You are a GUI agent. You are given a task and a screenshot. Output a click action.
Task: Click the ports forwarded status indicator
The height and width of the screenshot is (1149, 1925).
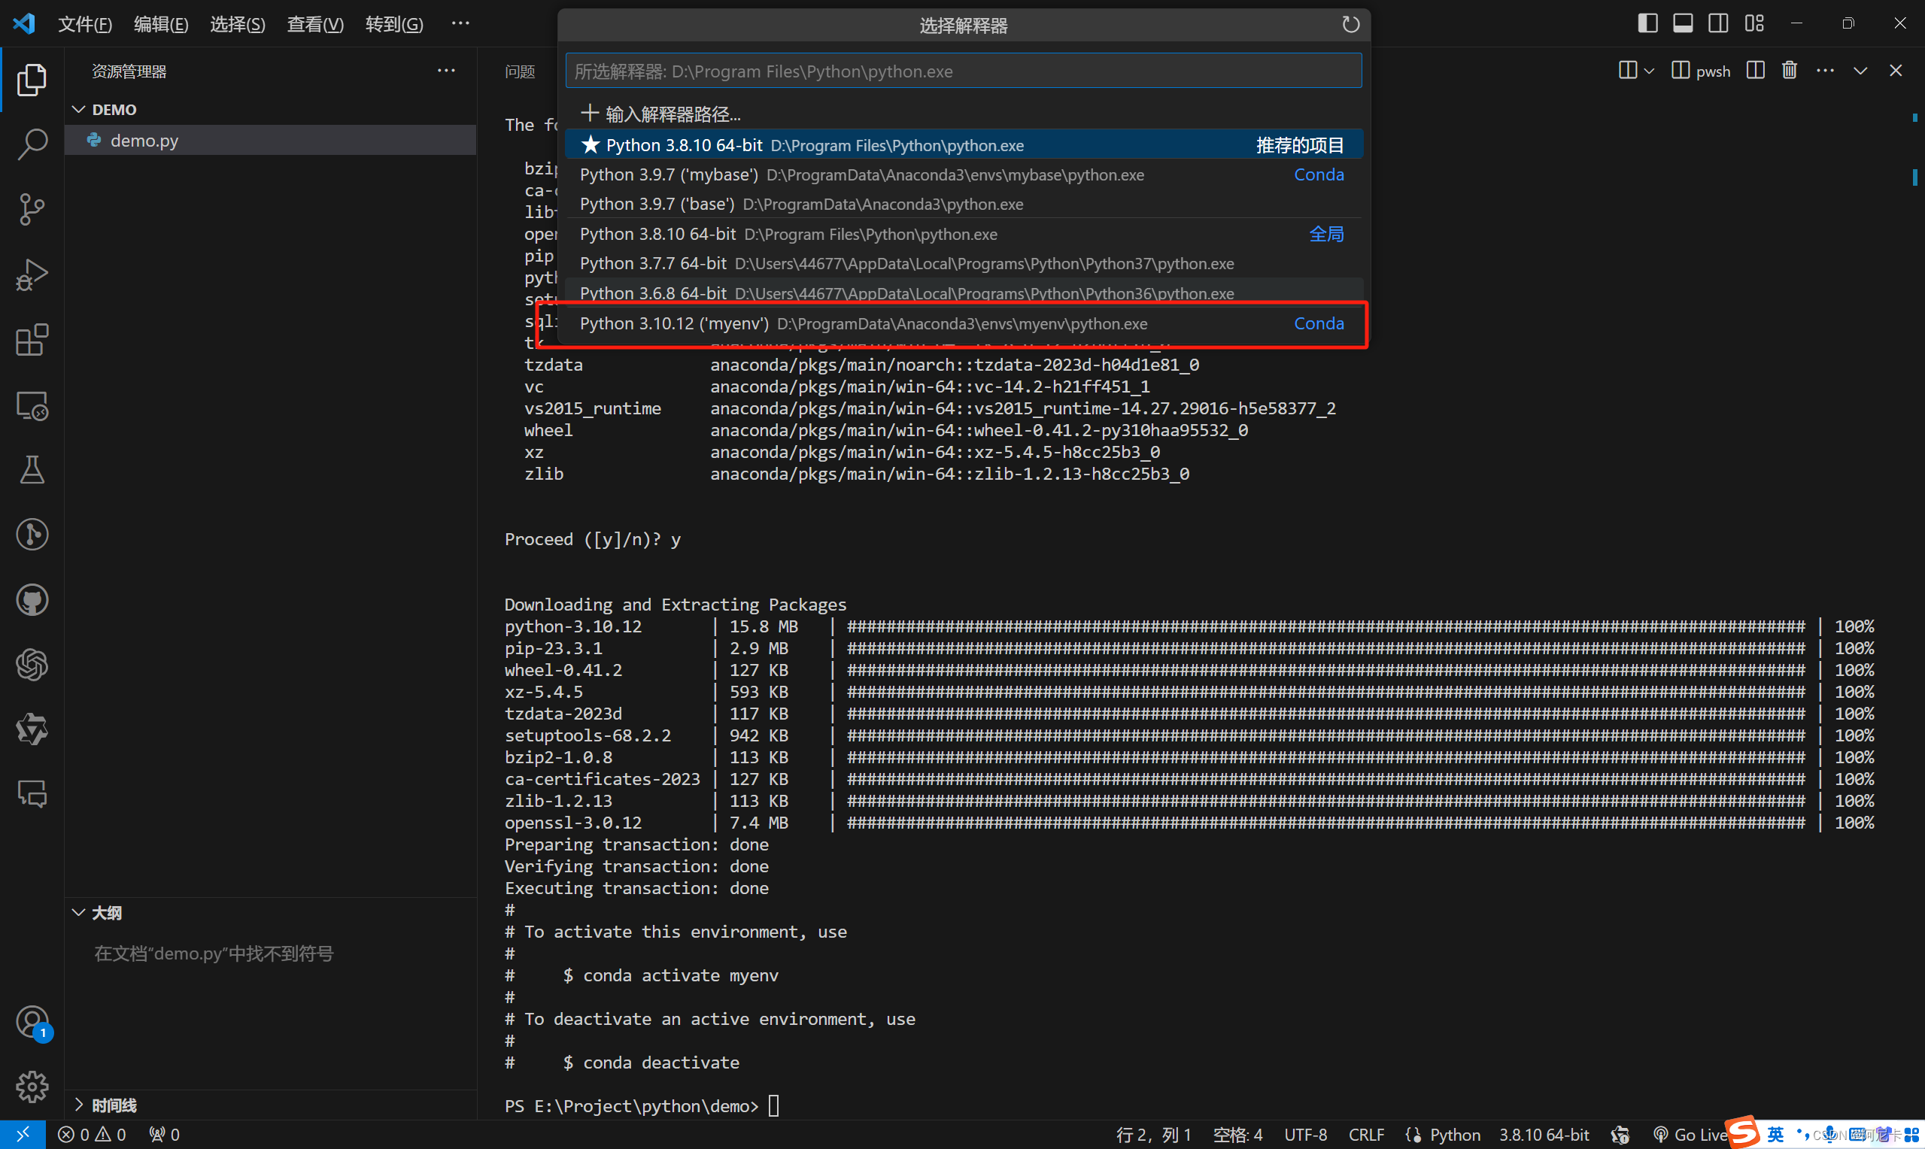165,1134
